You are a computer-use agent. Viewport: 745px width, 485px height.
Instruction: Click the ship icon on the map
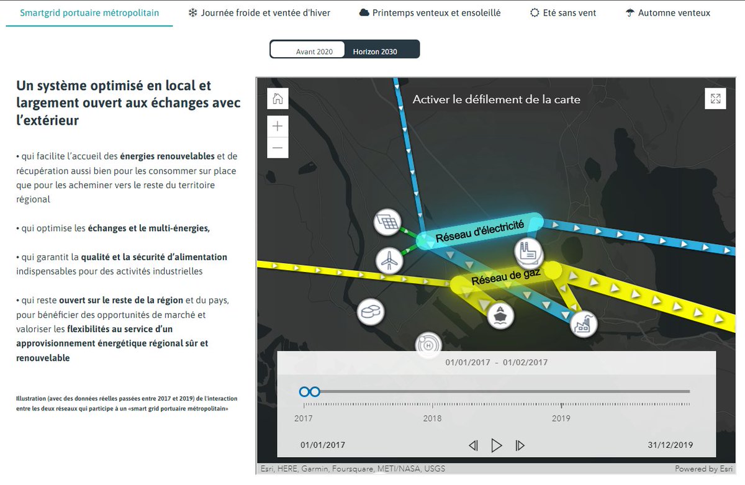(x=500, y=315)
